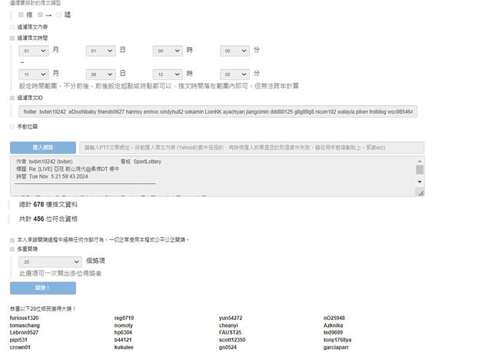
Task: Open the end hour dropdown showing 12
Action: pyautogui.click(x=168, y=73)
